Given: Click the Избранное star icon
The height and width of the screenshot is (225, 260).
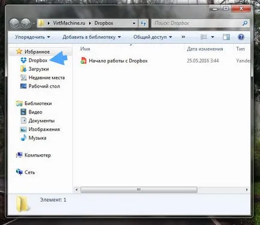Looking at the screenshot, I should click(x=19, y=52).
